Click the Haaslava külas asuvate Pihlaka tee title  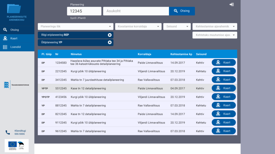click(102, 62)
